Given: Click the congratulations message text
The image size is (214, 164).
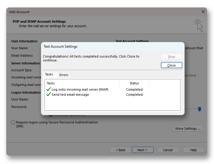Looking at the screenshot, I should click(x=91, y=58).
